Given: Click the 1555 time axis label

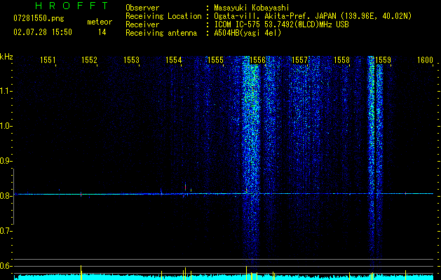Looking at the screenshot, I should [x=215, y=59].
